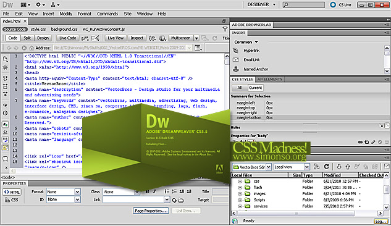The image size is (391, 226).
Task: Show Current selection CSS styles
Action: tap(255, 88)
